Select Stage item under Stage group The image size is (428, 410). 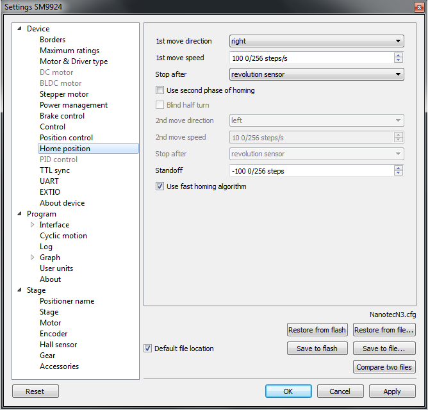tap(49, 312)
